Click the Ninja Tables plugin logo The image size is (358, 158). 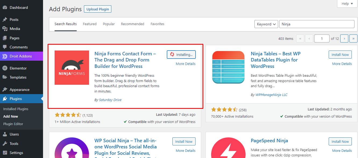tap(228, 68)
